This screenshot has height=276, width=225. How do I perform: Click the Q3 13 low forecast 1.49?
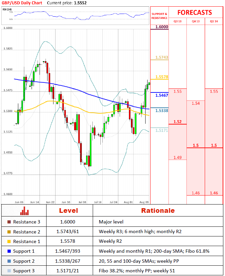(177, 157)
